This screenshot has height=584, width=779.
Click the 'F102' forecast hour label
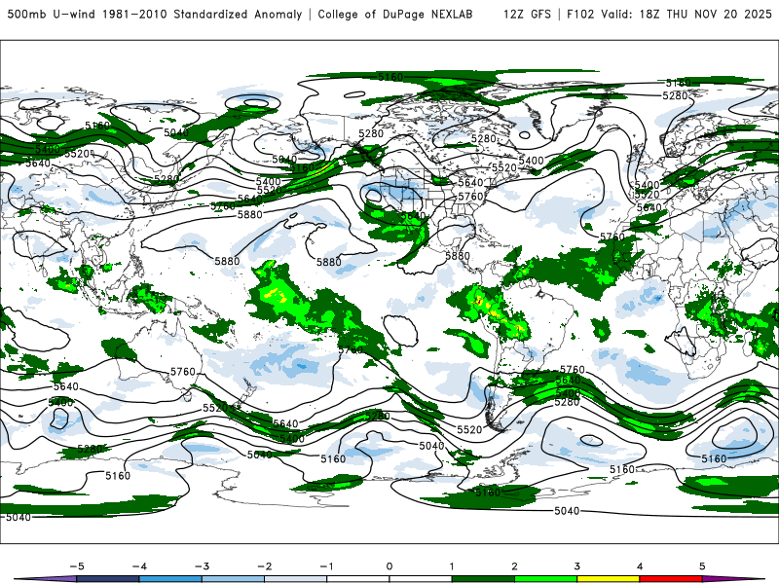click(580, 15)
